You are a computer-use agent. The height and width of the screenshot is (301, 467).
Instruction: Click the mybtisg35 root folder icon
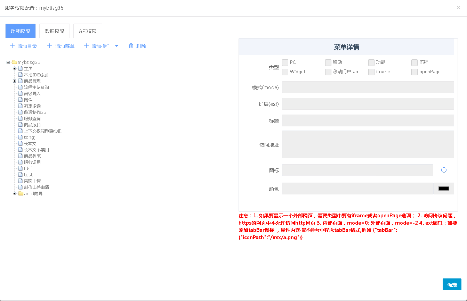[14, 62]
